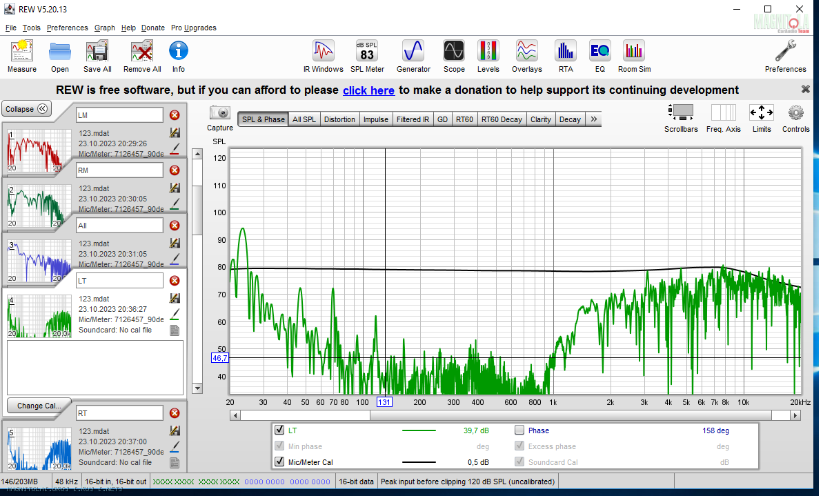Click the LT notes text area
Screen dimensions: 823x496
95,368
